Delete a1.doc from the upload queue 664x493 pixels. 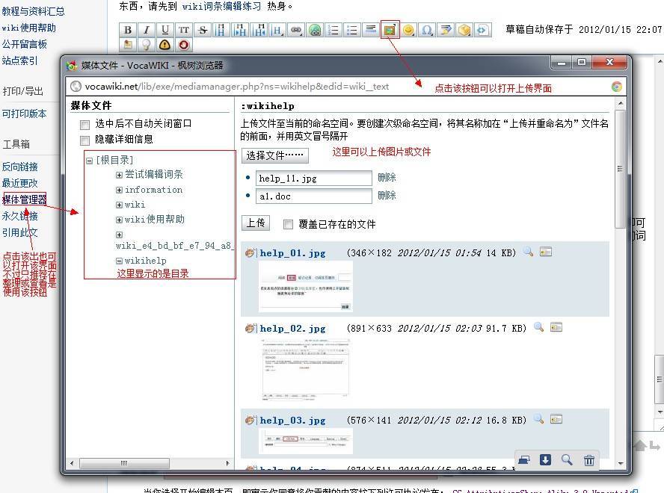387,195
